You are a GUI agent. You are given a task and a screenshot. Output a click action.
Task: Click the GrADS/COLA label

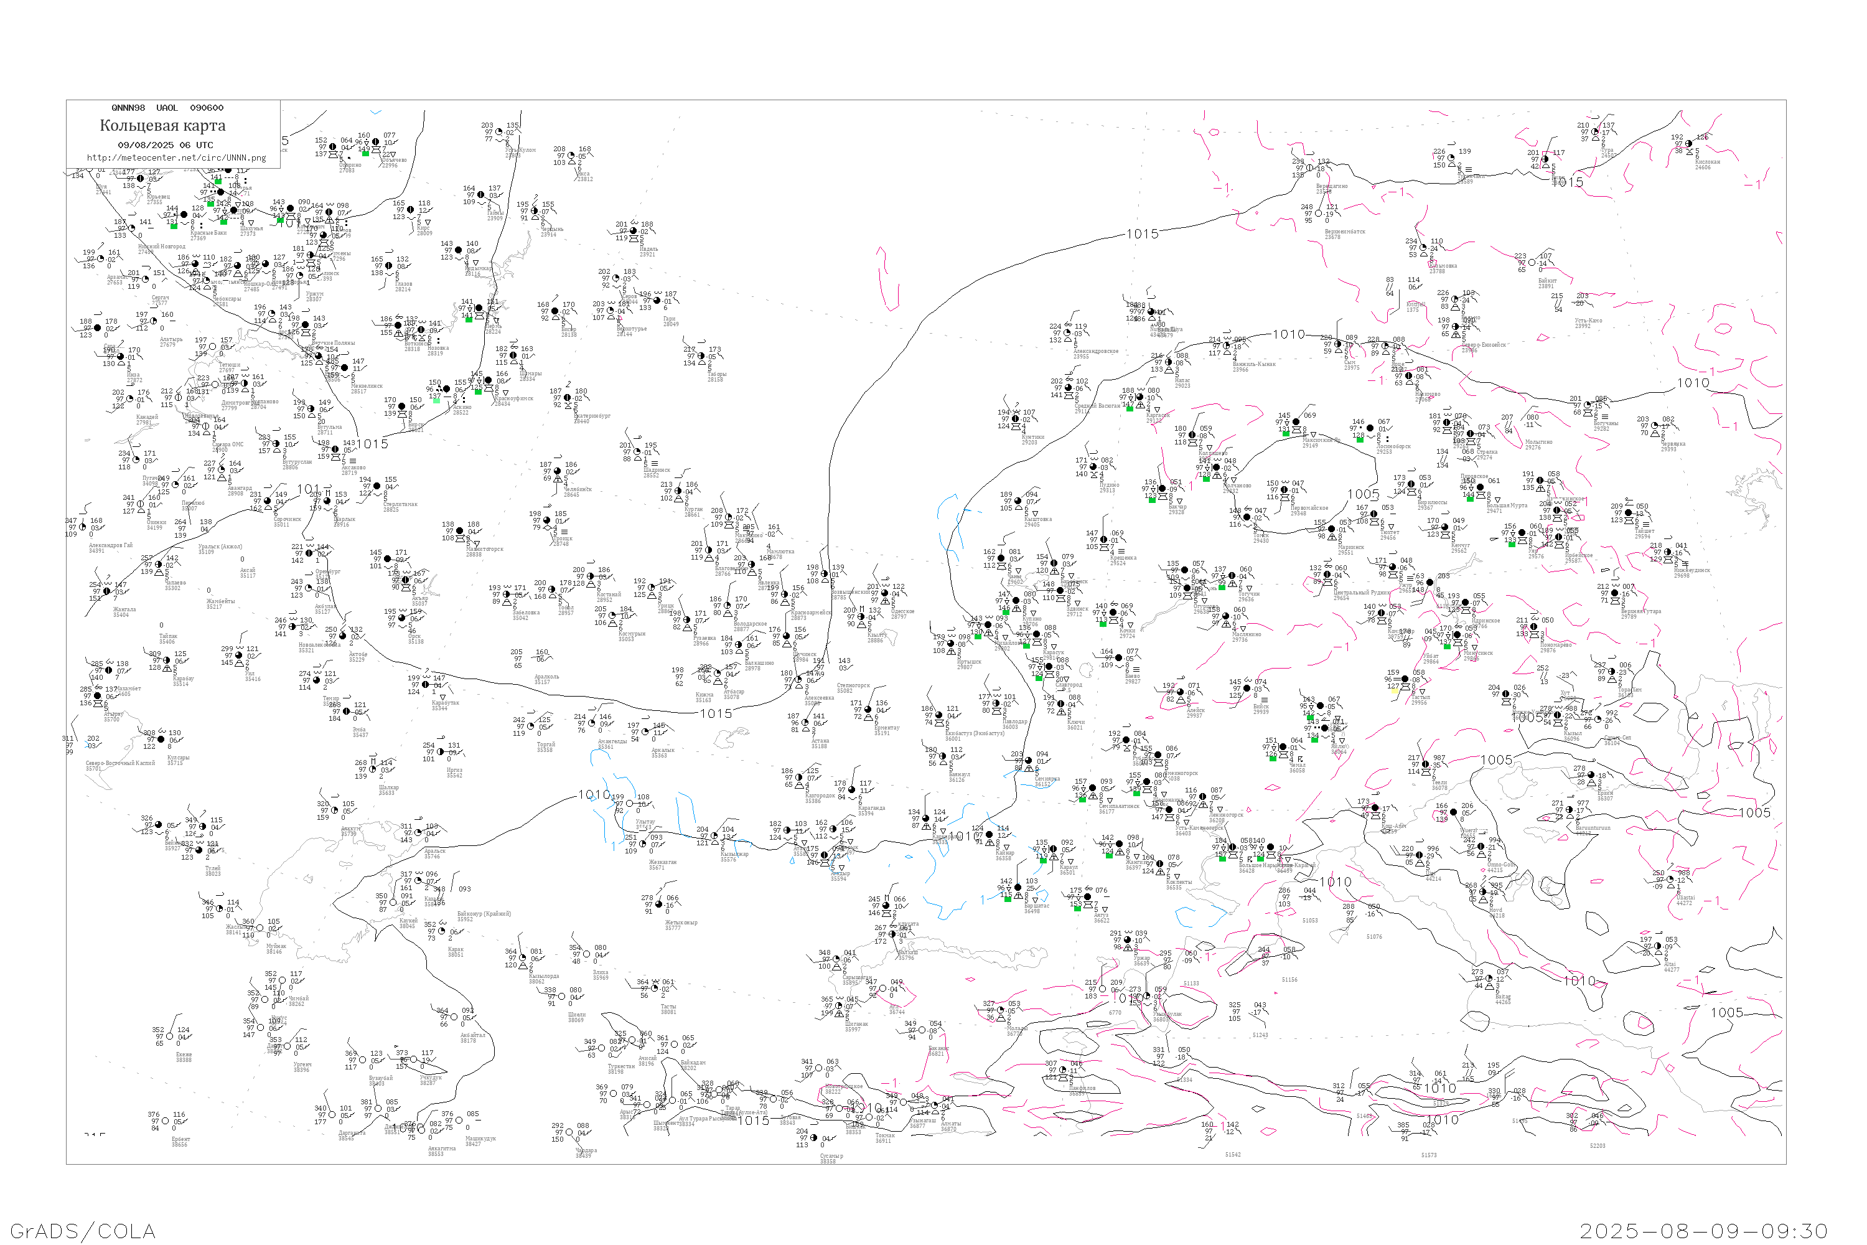[x=83, y=1231]
